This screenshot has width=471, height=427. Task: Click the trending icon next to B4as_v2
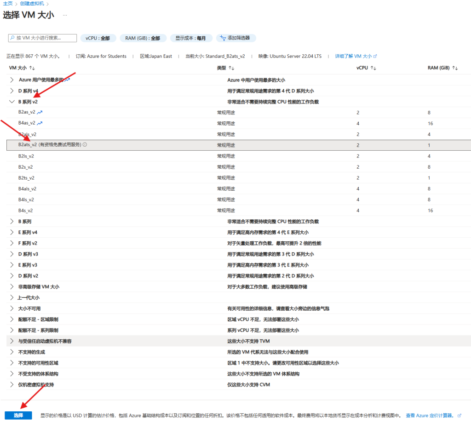point(40,123)
